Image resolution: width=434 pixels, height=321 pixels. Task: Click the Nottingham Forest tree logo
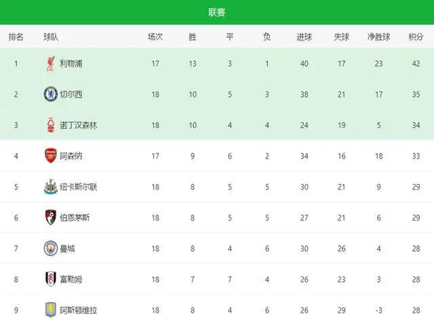click(x=51, y=125)
